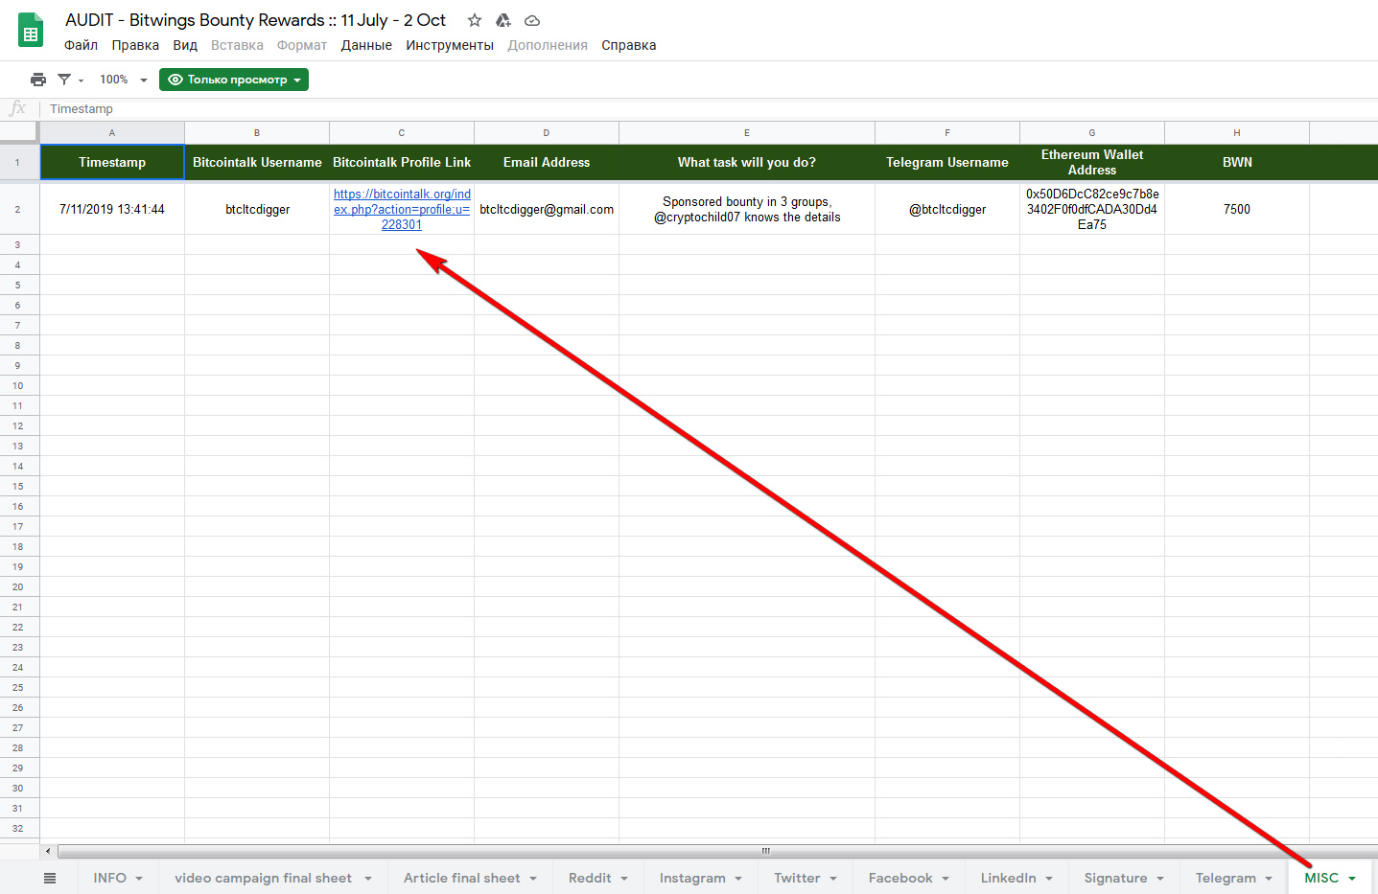Open the 100% zoom dropdown
Screen dimensions: 1378x894
coord(124,80)
